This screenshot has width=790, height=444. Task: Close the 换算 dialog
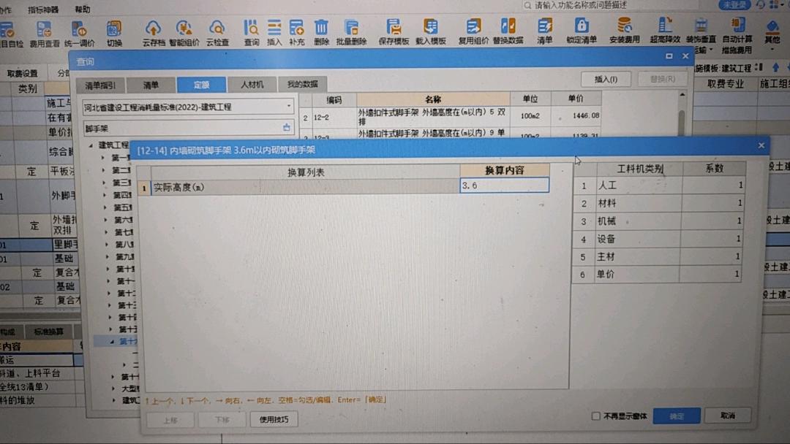point(761,145)
